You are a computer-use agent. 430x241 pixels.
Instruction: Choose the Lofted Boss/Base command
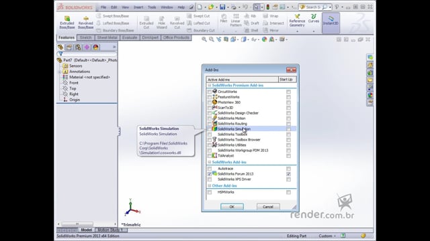point(112,23)
